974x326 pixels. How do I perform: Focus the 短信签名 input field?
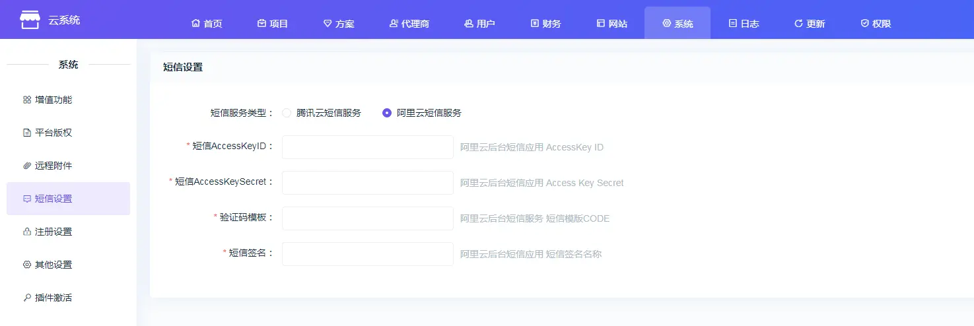coord(368,254)
